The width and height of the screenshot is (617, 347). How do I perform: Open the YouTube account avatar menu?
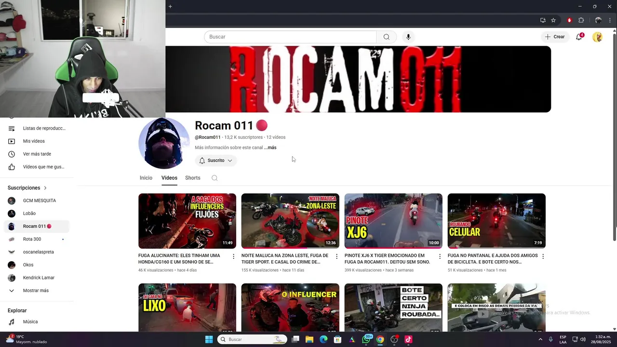coord(597,37)
